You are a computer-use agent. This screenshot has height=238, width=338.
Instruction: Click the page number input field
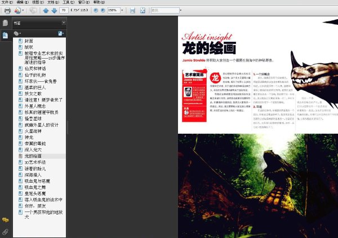(x=64, y=10)
